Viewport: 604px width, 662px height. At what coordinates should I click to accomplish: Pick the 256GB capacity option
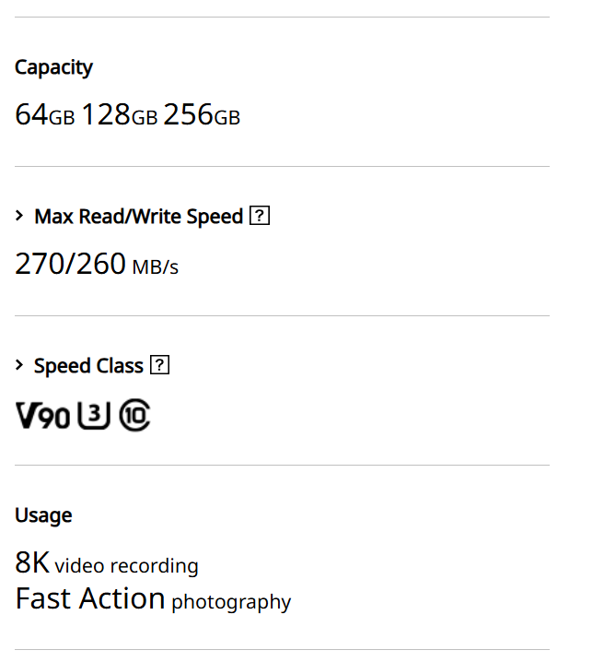tap(202, 115)
